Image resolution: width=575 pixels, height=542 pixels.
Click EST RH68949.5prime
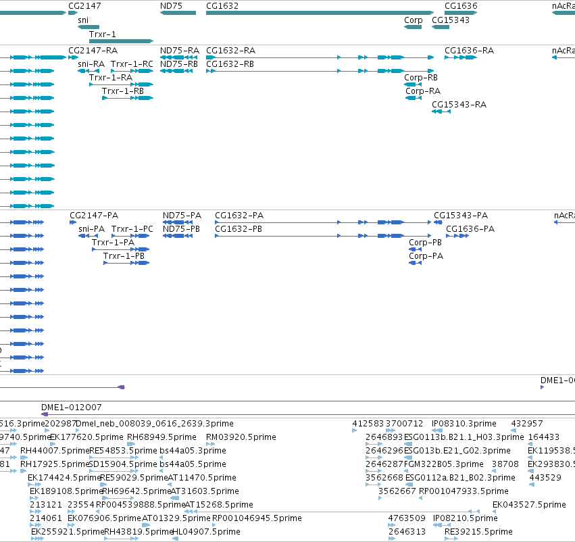161,437
